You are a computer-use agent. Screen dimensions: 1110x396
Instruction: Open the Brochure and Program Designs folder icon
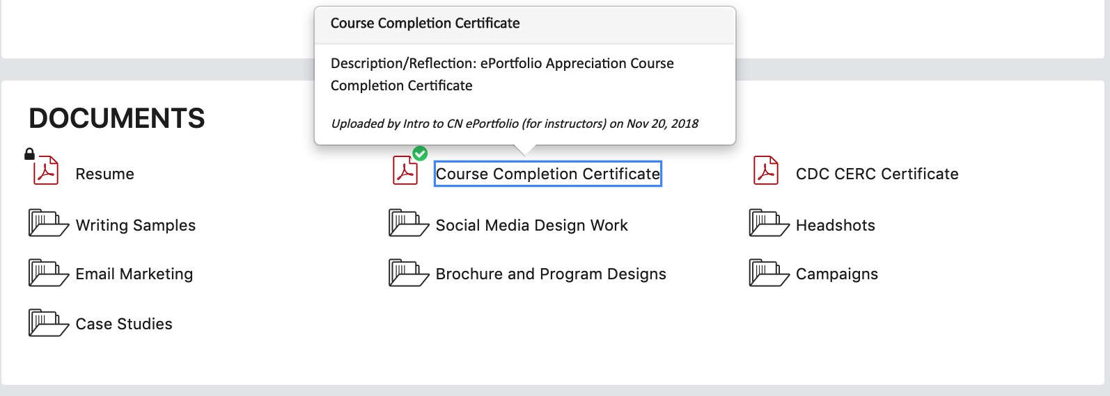[409, 273]
